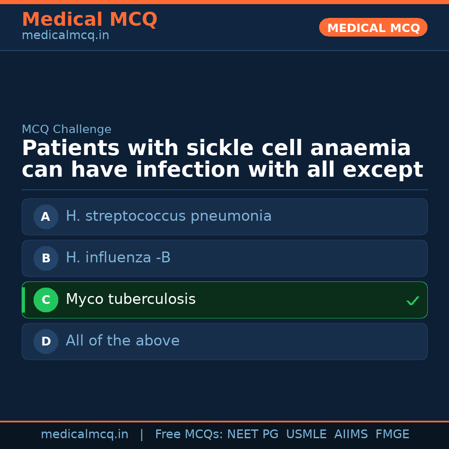Click the 'MCQ Challenge' label
Image resolution: width=449 pixels, height=449 pixels.
[67, 129]
